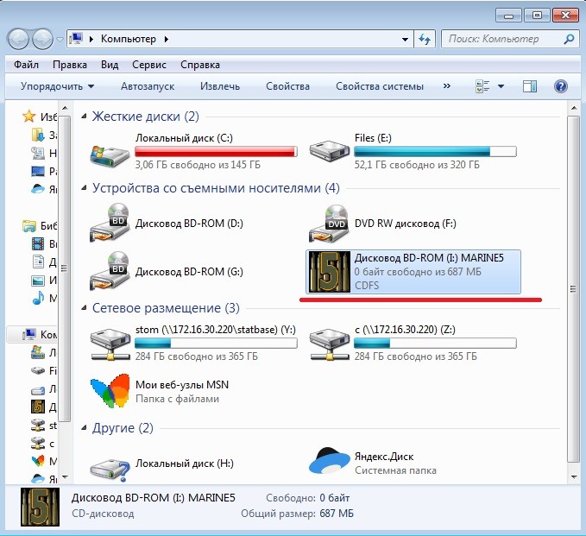The width and height of the screenshot is (586, 536).
Task: Click the search magnifier icon
Action: 569,39
